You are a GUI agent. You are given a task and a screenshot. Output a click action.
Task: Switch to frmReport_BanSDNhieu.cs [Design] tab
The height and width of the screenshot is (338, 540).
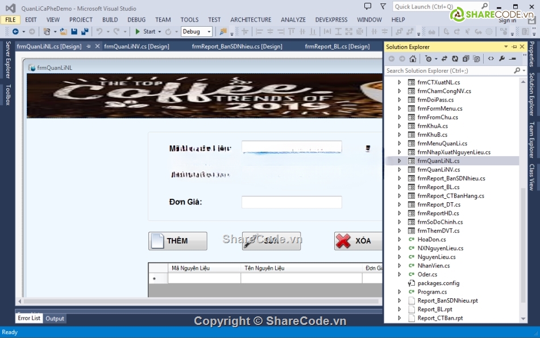click(237, 47)
